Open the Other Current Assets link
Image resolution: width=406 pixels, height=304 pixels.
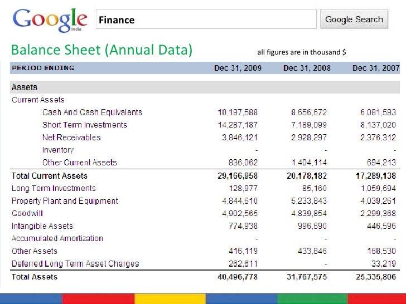(x=80, y=163)
